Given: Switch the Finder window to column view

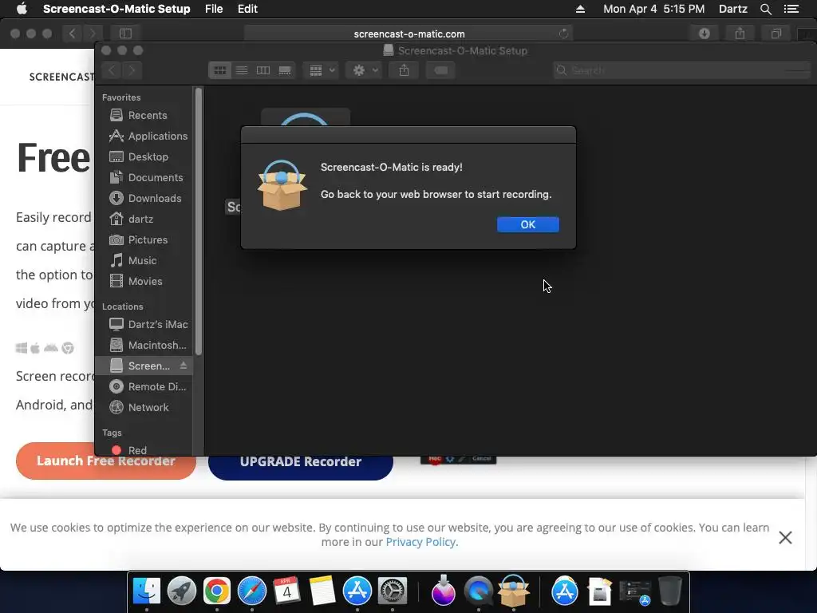Looking at the screenshot, I should [263, 70].
